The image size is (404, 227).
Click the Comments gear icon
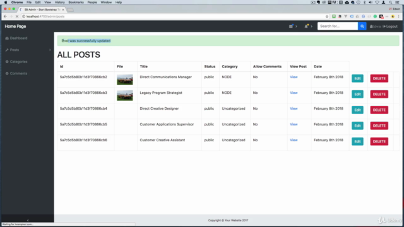pyautogui.click(x=7, y=73)
